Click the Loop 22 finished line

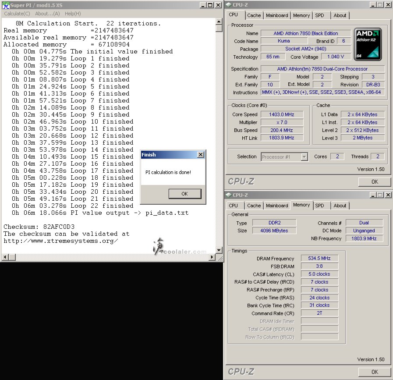[x=72, y=206]
